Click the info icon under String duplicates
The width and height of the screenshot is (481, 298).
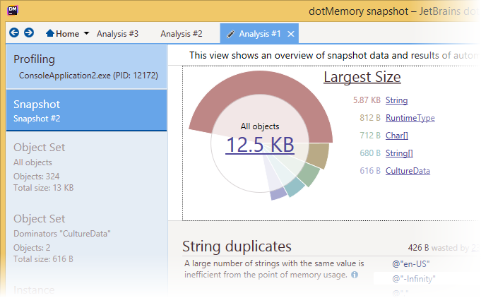pyautogui.click(x=355, y=275)
